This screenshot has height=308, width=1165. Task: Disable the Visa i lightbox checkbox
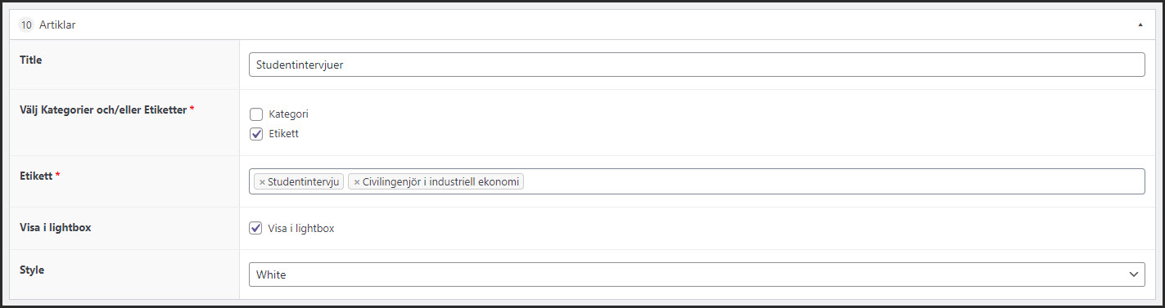coord(256,228)
